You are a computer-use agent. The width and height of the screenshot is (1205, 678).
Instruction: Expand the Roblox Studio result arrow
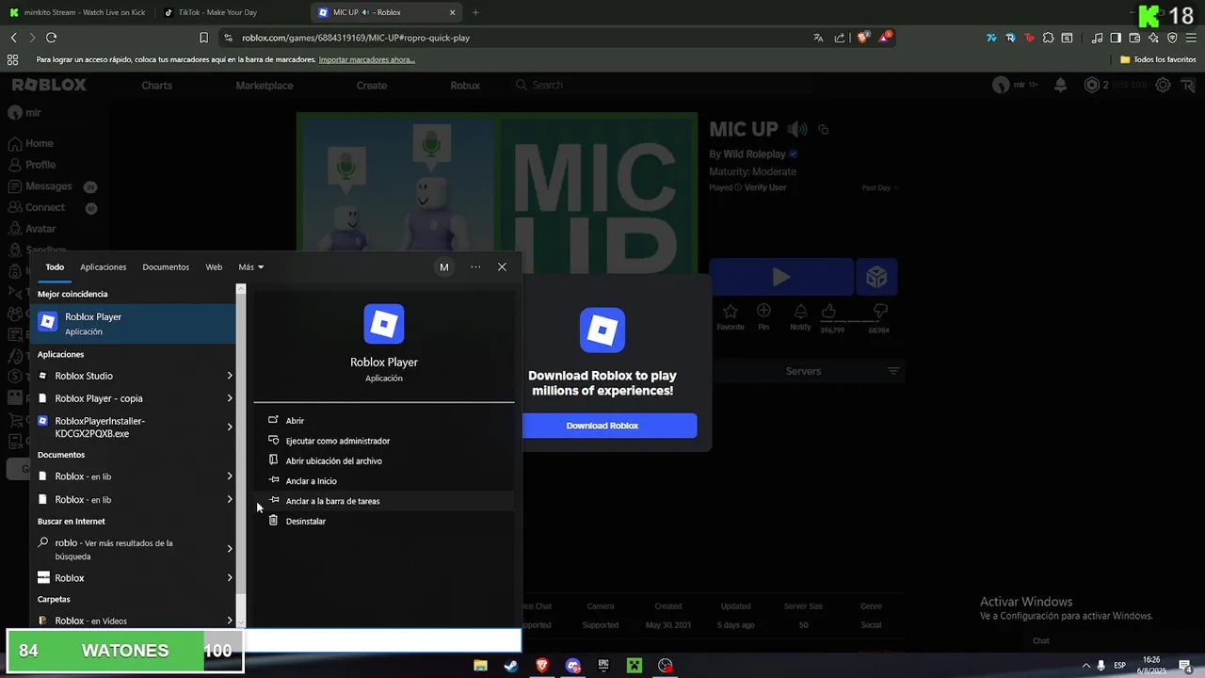[x=230, y=376]
